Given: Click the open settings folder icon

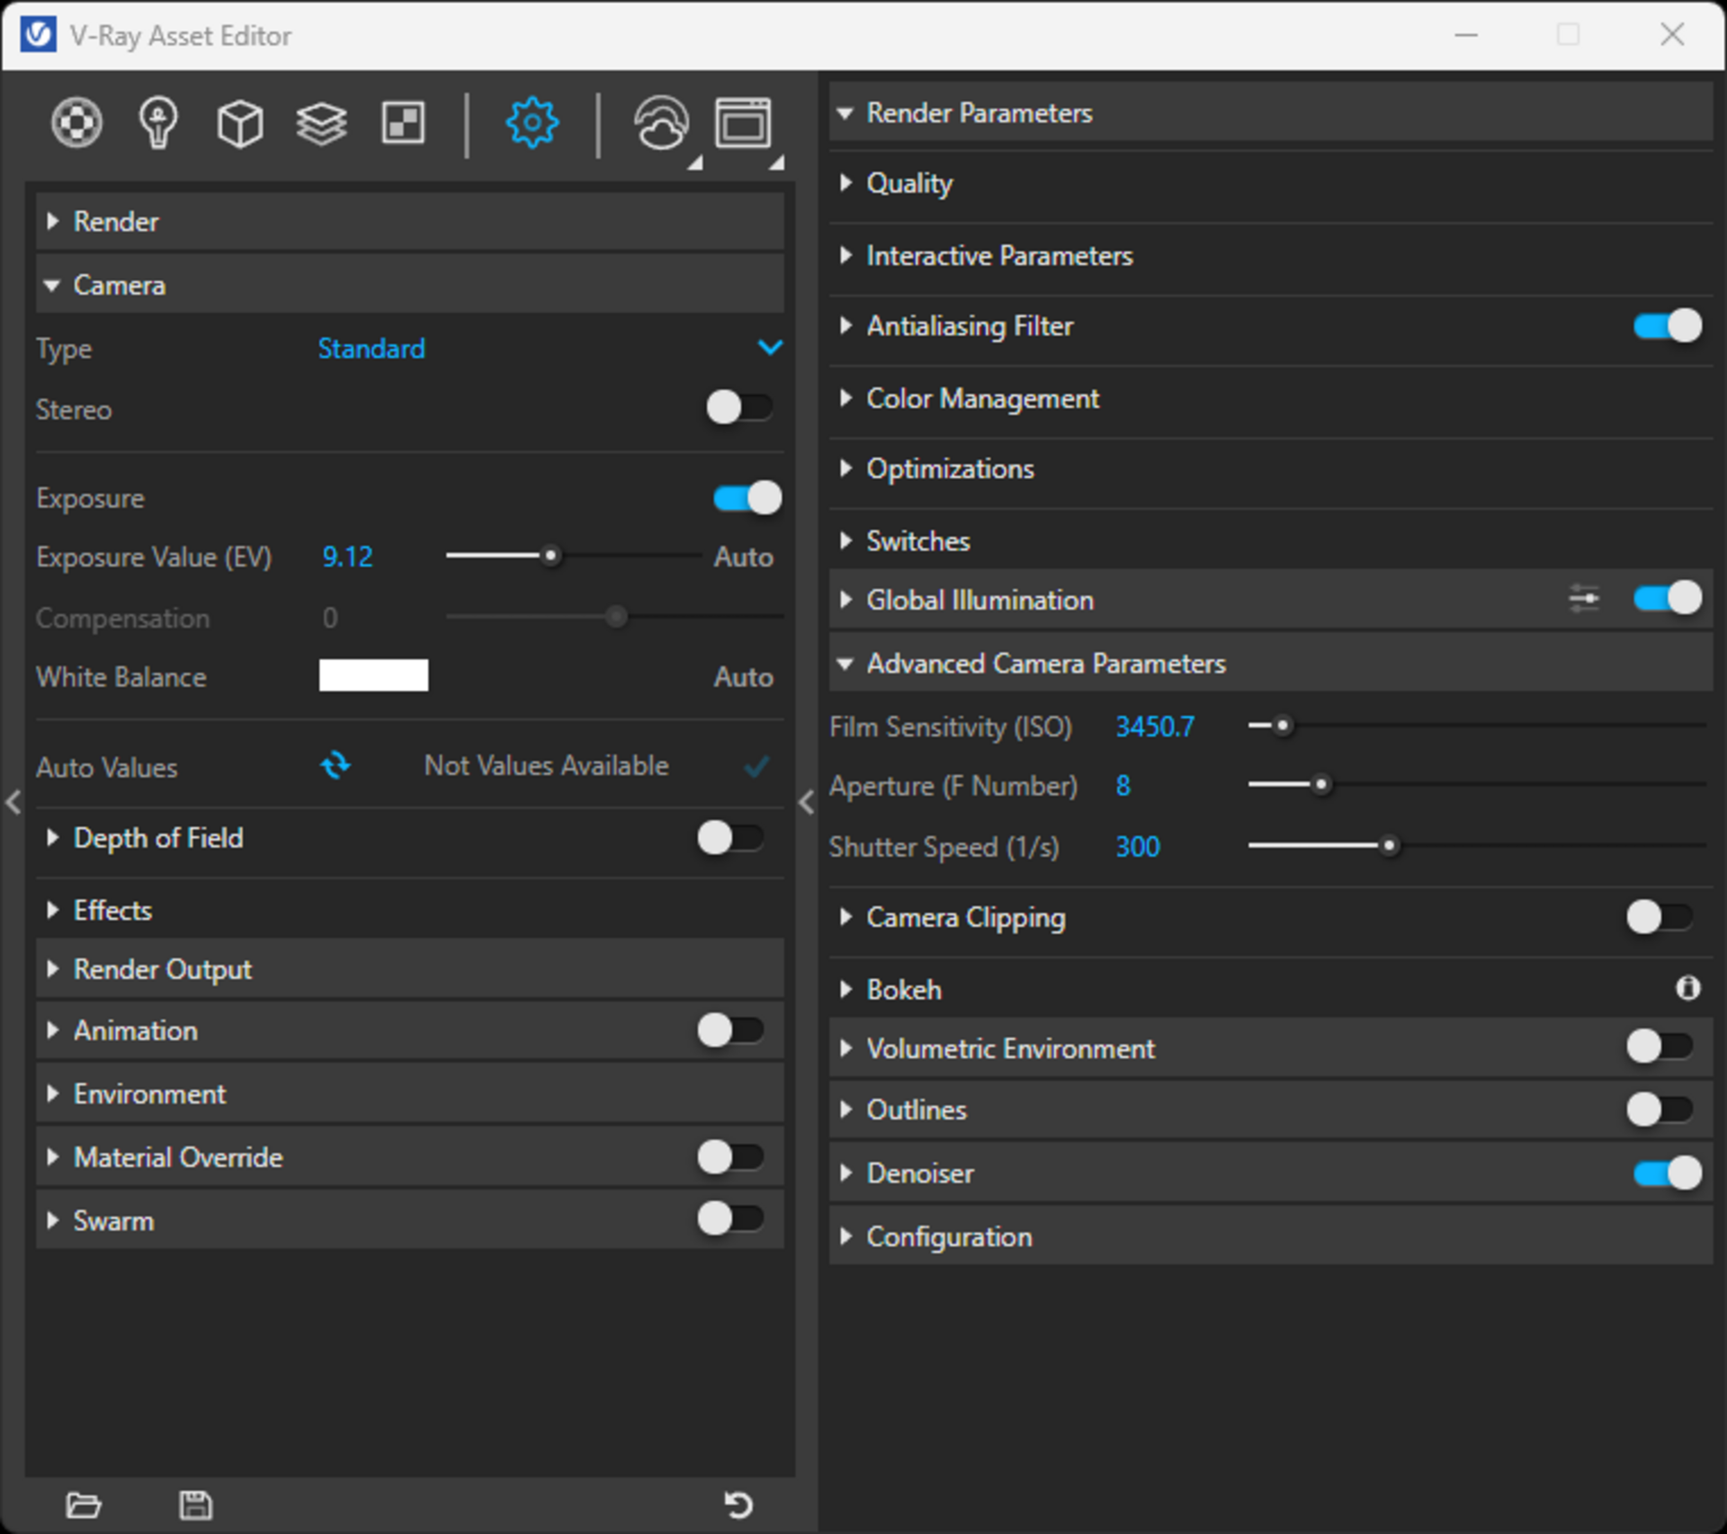Looking at the screenshot, I should pos(84,1504).
